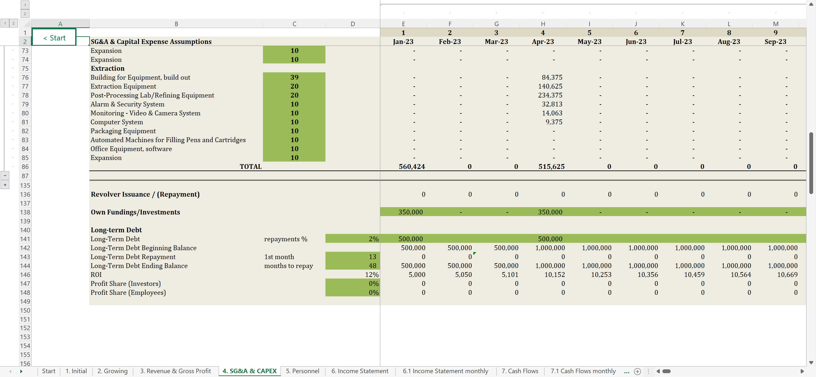
Task: Select the Long-Term Debt repayments 2% cell
Action: coord(352,239)
